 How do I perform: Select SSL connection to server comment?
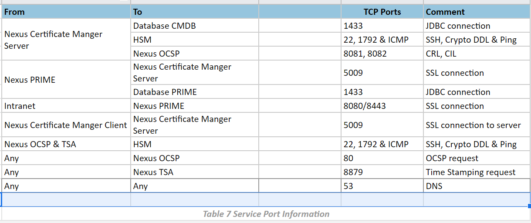[x=477, y=125]
